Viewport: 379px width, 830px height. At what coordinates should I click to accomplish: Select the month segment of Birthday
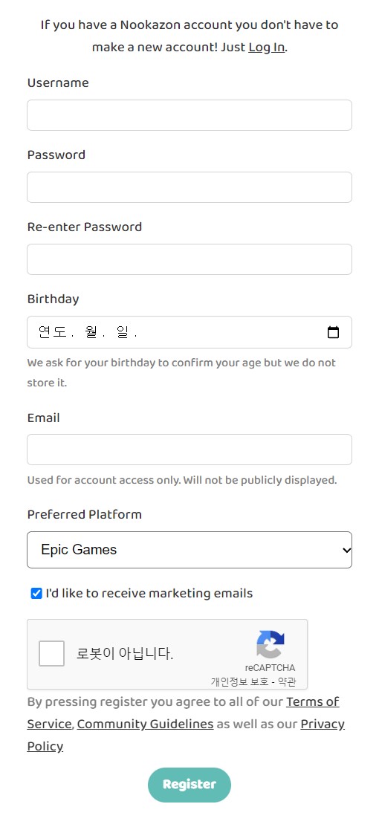(90, 332)
